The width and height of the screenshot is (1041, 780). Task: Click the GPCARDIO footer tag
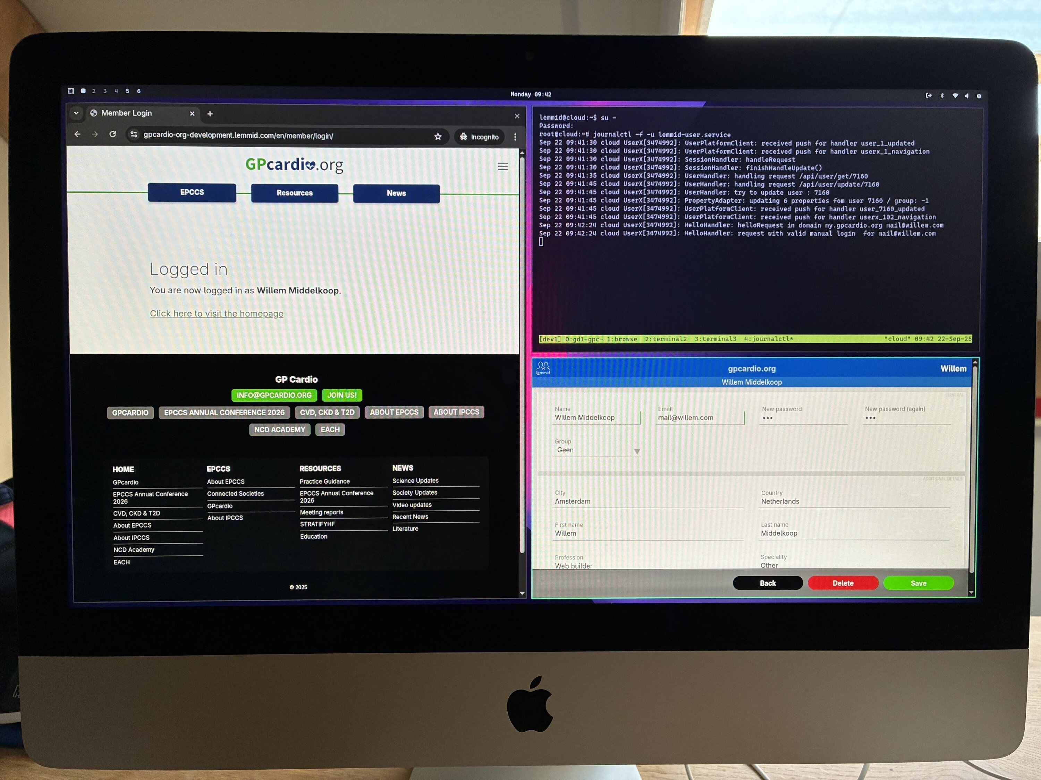[x=130, y=412]
